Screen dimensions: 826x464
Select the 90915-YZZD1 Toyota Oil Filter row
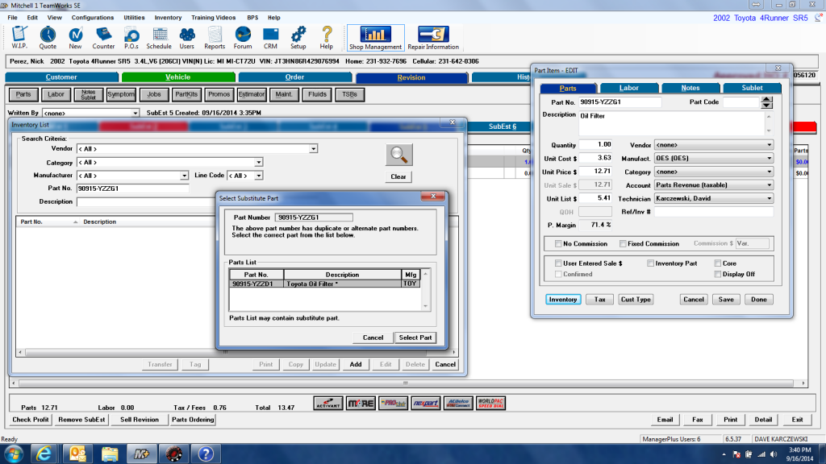[x=325, y=284]
